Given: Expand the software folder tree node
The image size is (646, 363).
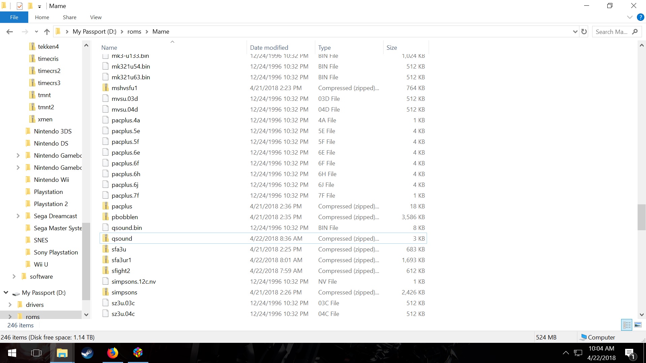Looking at the screenshot, I should point(14,277).
